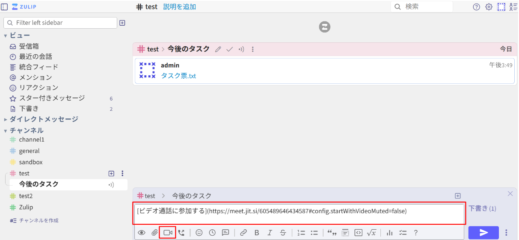
Task: Insert a link using the chain icon
Action: [243, 233]
